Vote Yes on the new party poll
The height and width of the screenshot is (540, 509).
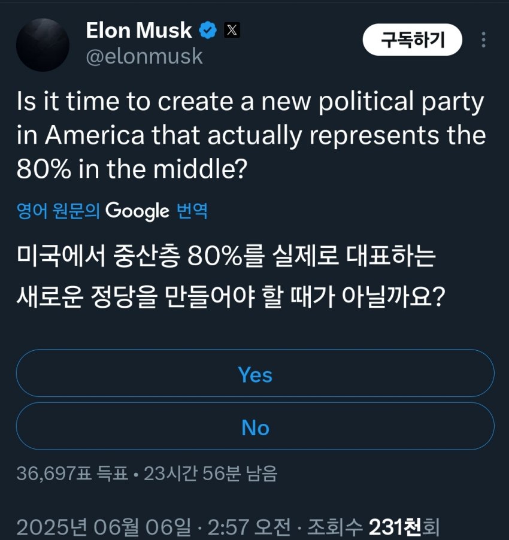click(255, 375)
